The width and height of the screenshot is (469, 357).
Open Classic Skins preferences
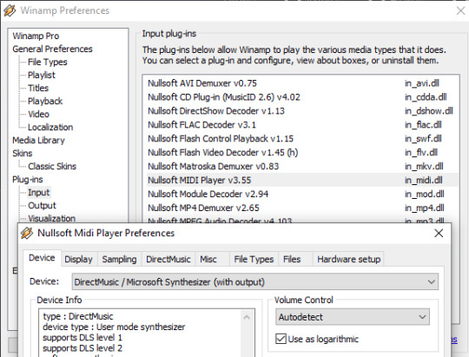[52, 166]
